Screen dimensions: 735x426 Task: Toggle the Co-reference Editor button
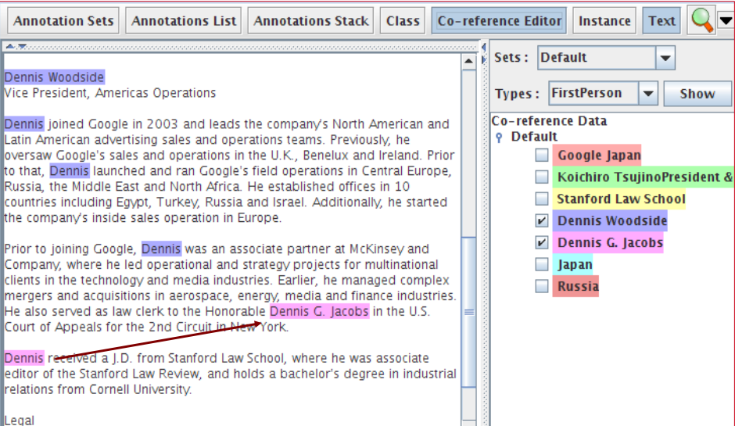pos(499,21)
